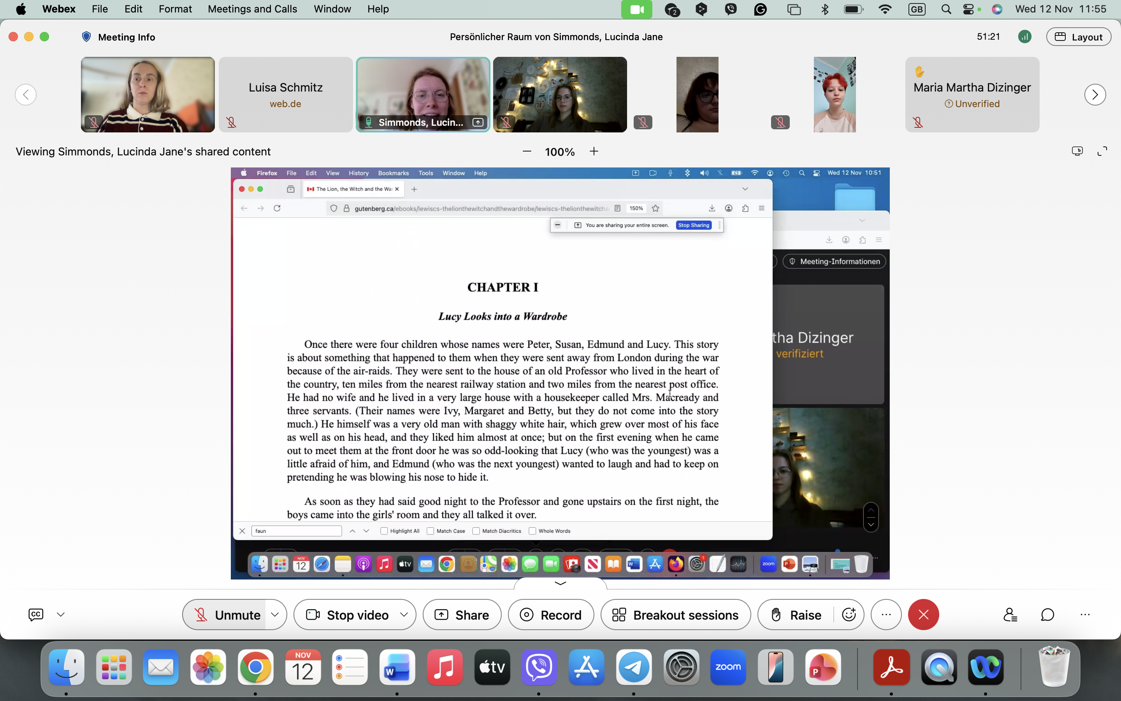
Task: Enter full-screen view of shared content
Action: pyautogui.click(x=1102, y=151)
